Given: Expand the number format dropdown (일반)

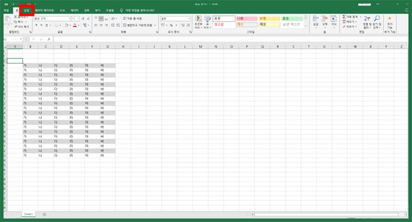Looking at the screenshot, I should [x=189, y=19].
